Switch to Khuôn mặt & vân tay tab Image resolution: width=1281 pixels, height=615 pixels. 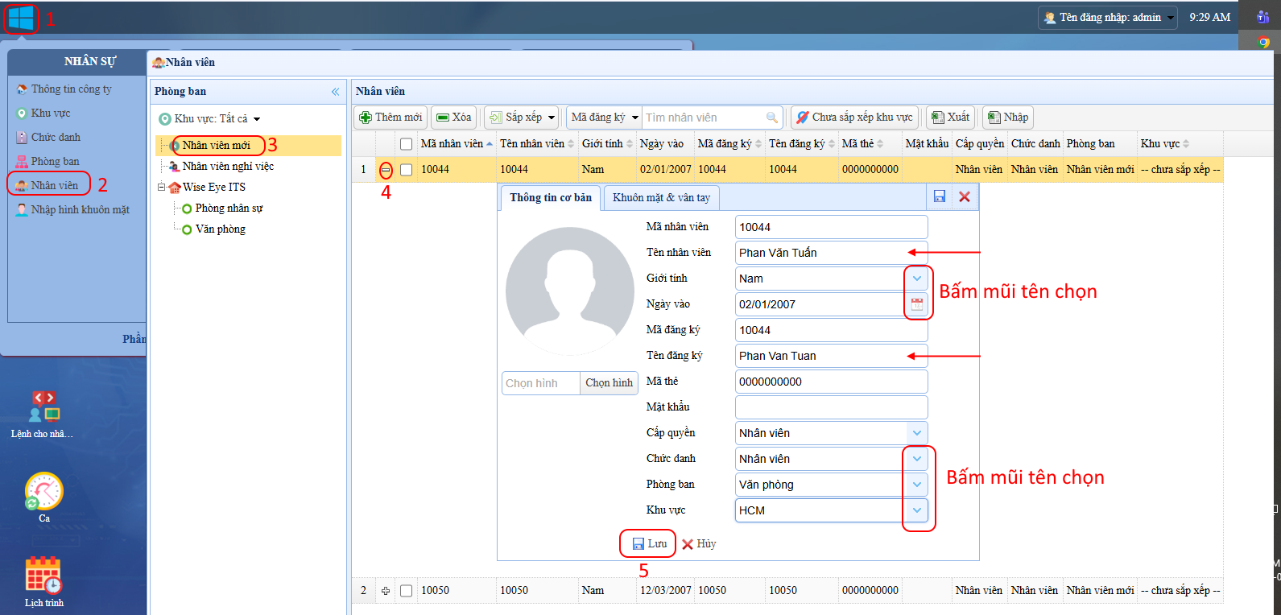click(661, 197)
